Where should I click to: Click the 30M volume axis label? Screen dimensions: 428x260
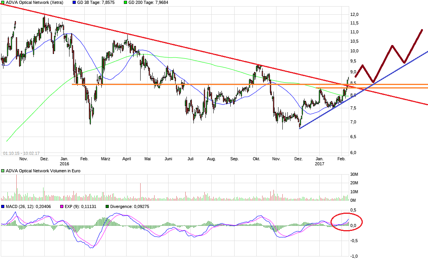[354, 174]
